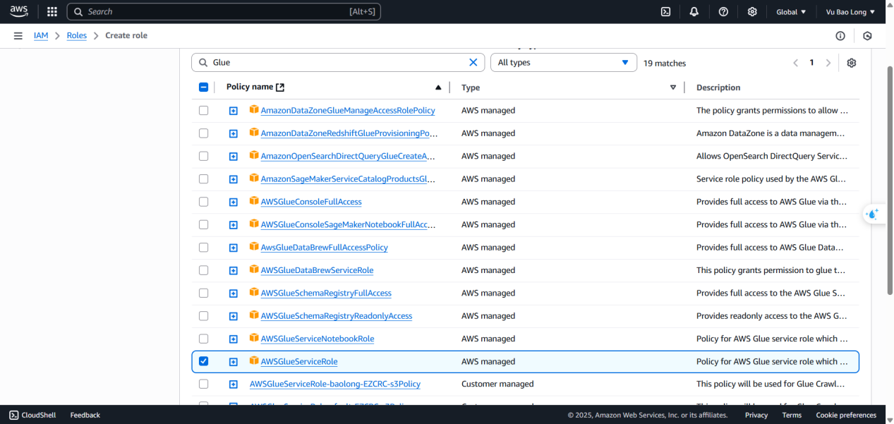Select AWSGlueServiceNotebookRole checkbox
The image size is (894, 424).
204,339
